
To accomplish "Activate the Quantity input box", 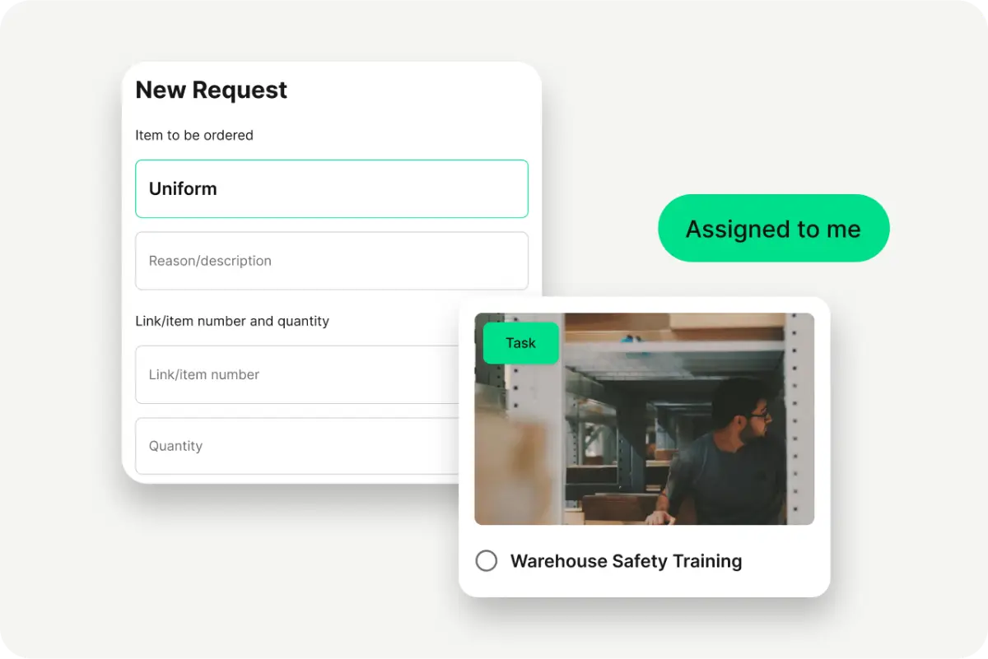I will coord(297,446).
